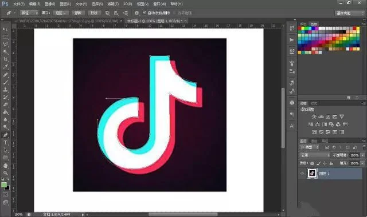Viewport: 367px width, 217px height.
Task: Open the blend mode dropdown
Action: point(315,155)
